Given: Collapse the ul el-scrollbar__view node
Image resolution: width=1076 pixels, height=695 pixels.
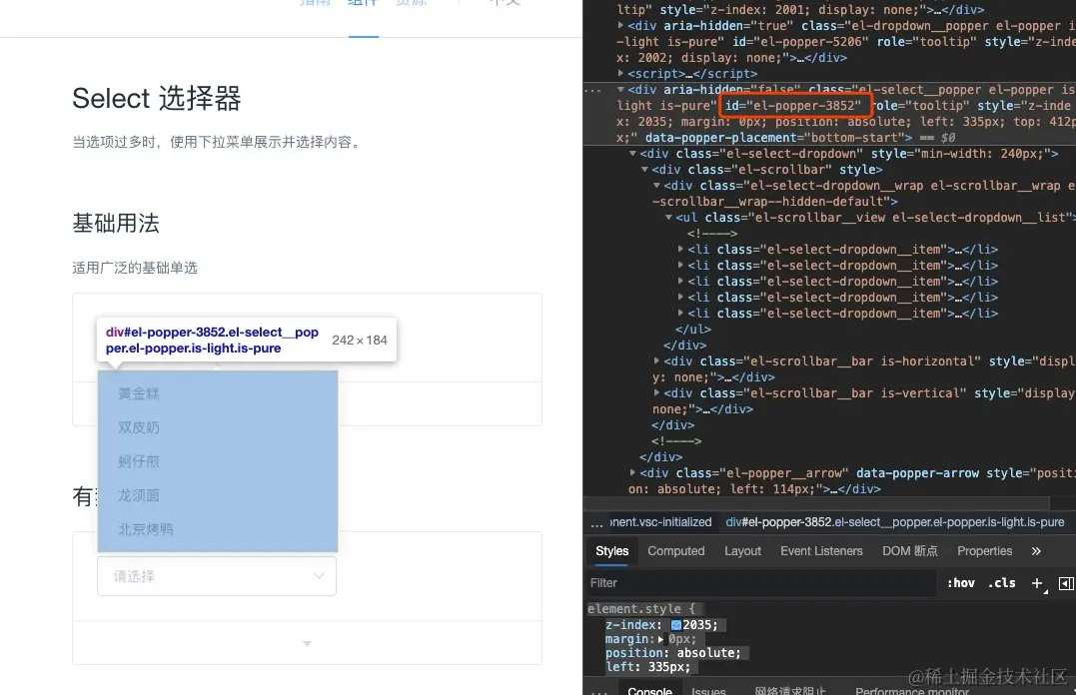Looking at the screenshot, I should [668, 218].
